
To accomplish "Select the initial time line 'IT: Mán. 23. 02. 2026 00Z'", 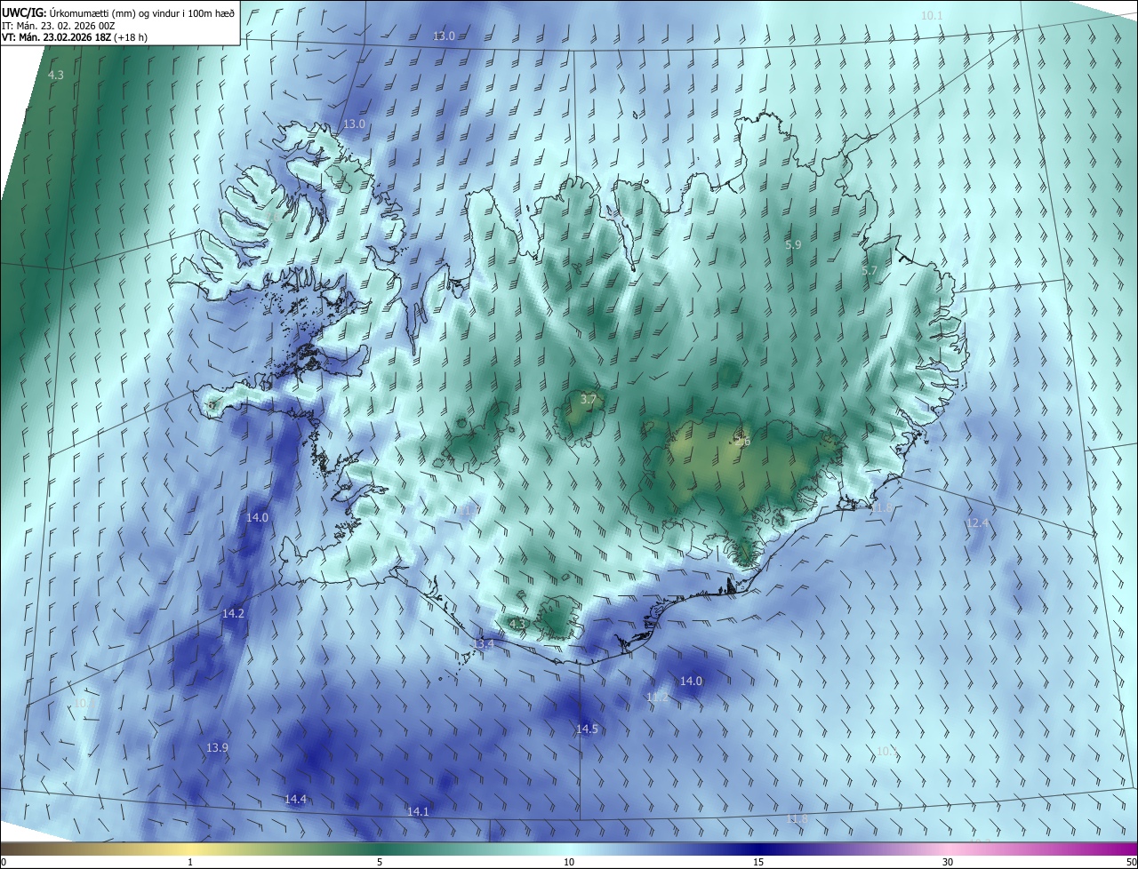I will [x=58, y=26].
